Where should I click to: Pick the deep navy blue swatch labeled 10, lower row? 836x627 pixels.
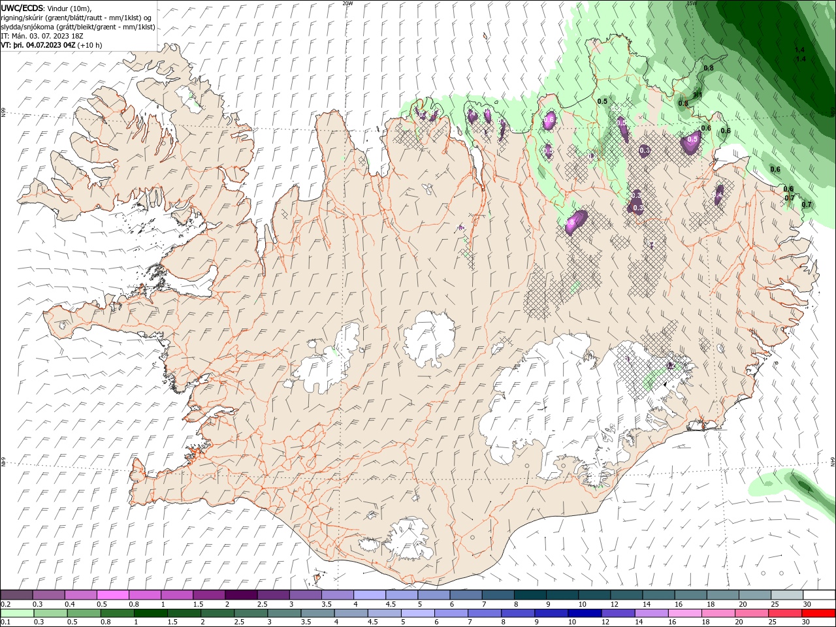click(585, 613)
